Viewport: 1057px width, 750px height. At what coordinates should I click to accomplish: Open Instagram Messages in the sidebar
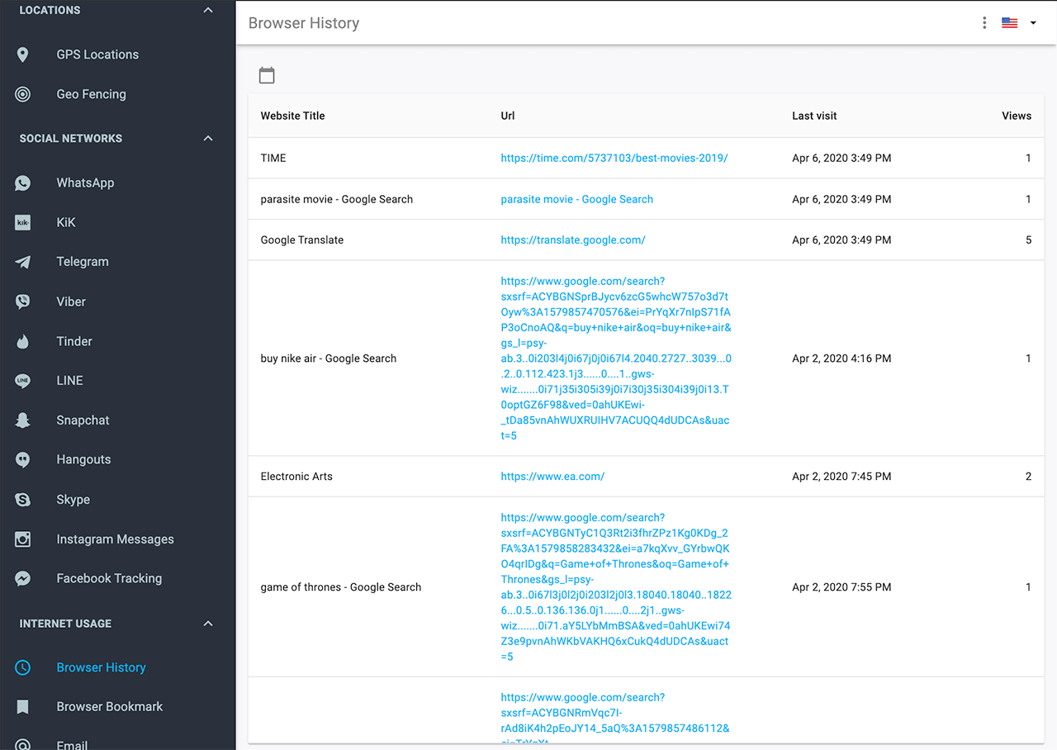point(115,539)
